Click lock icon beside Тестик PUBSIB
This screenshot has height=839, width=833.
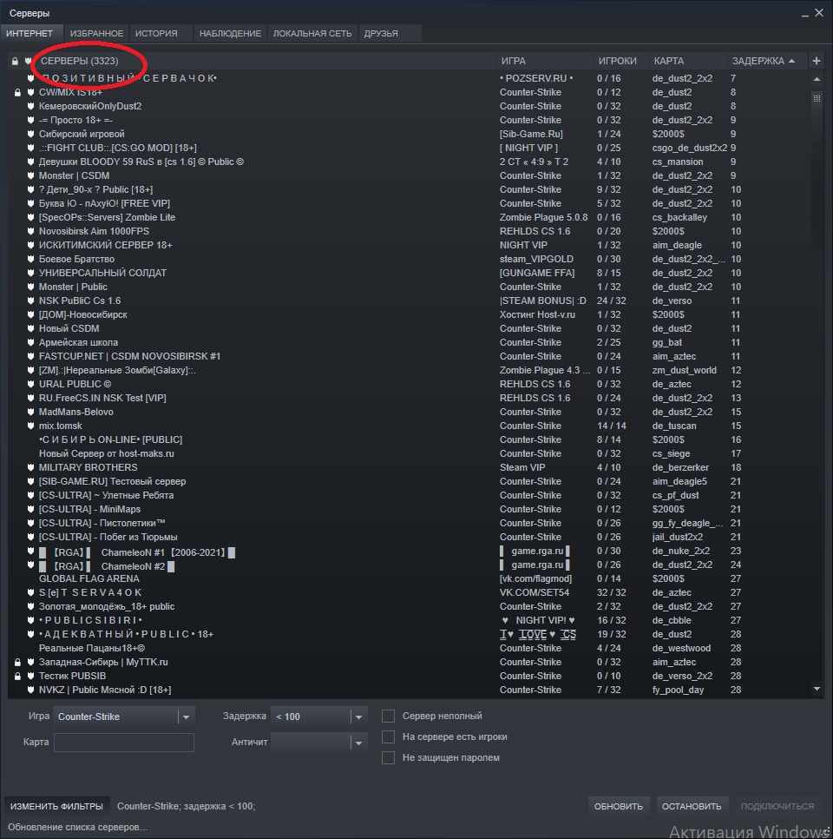point(17,677)
